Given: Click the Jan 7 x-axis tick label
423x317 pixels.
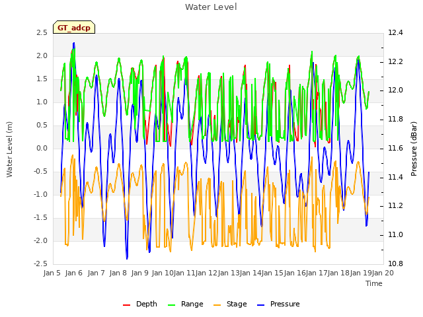Looking at the screenshot, I should coord(96,273).
